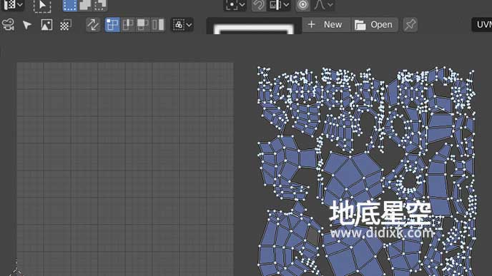This screenshot has width=492, height=276.
Task: Toggle proportional editing circle icon
Action: (x=302, y=5)
